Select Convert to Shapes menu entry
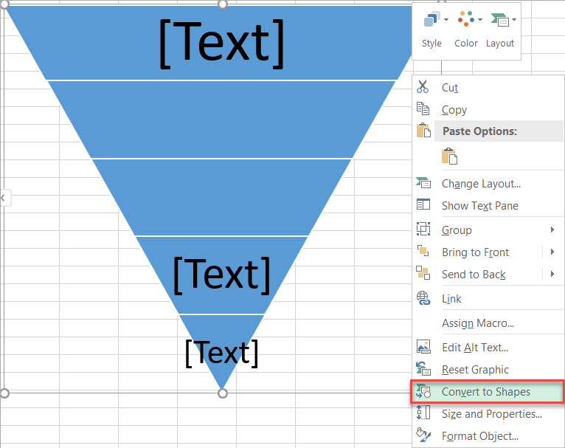The width and height of the screenshot is (565, 448). (x=488, y=391)
